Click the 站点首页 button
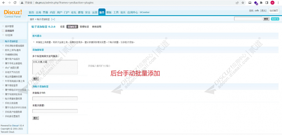The image size is (282, 135). coord(274,11)
